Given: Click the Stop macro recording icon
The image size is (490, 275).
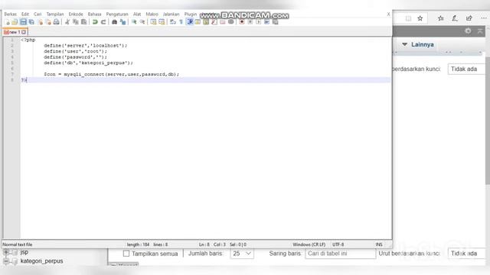Looking at the screenshot, I should [250, 22].
